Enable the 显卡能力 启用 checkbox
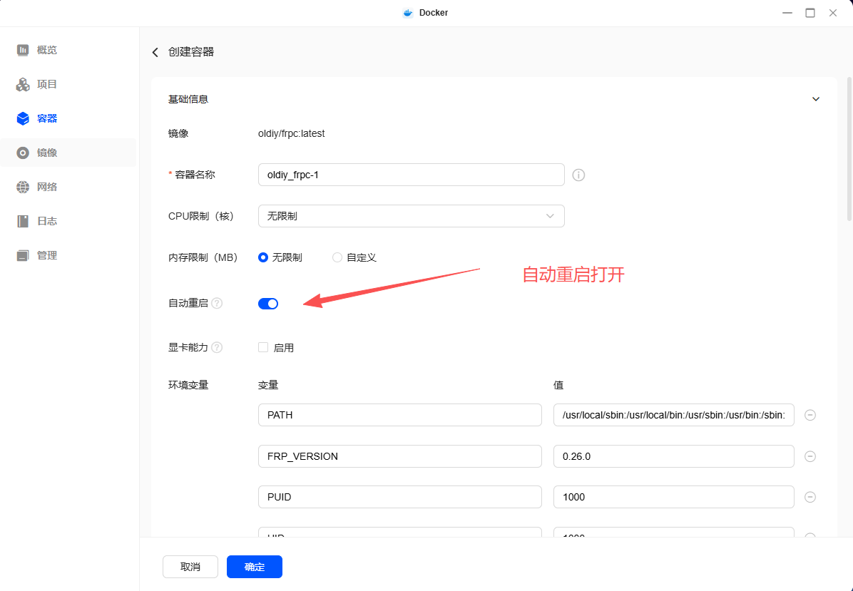853x591 pixels. point(263,348)
